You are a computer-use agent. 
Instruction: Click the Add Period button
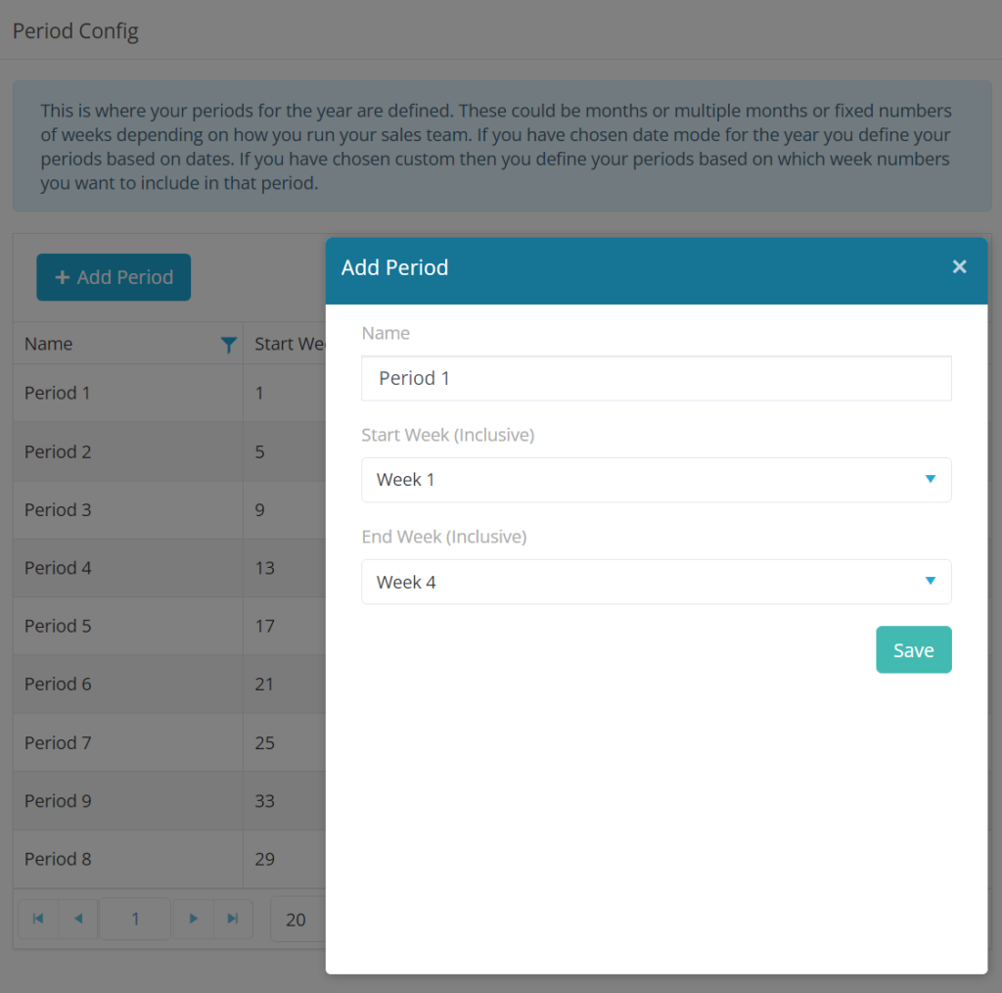point(114,277)
